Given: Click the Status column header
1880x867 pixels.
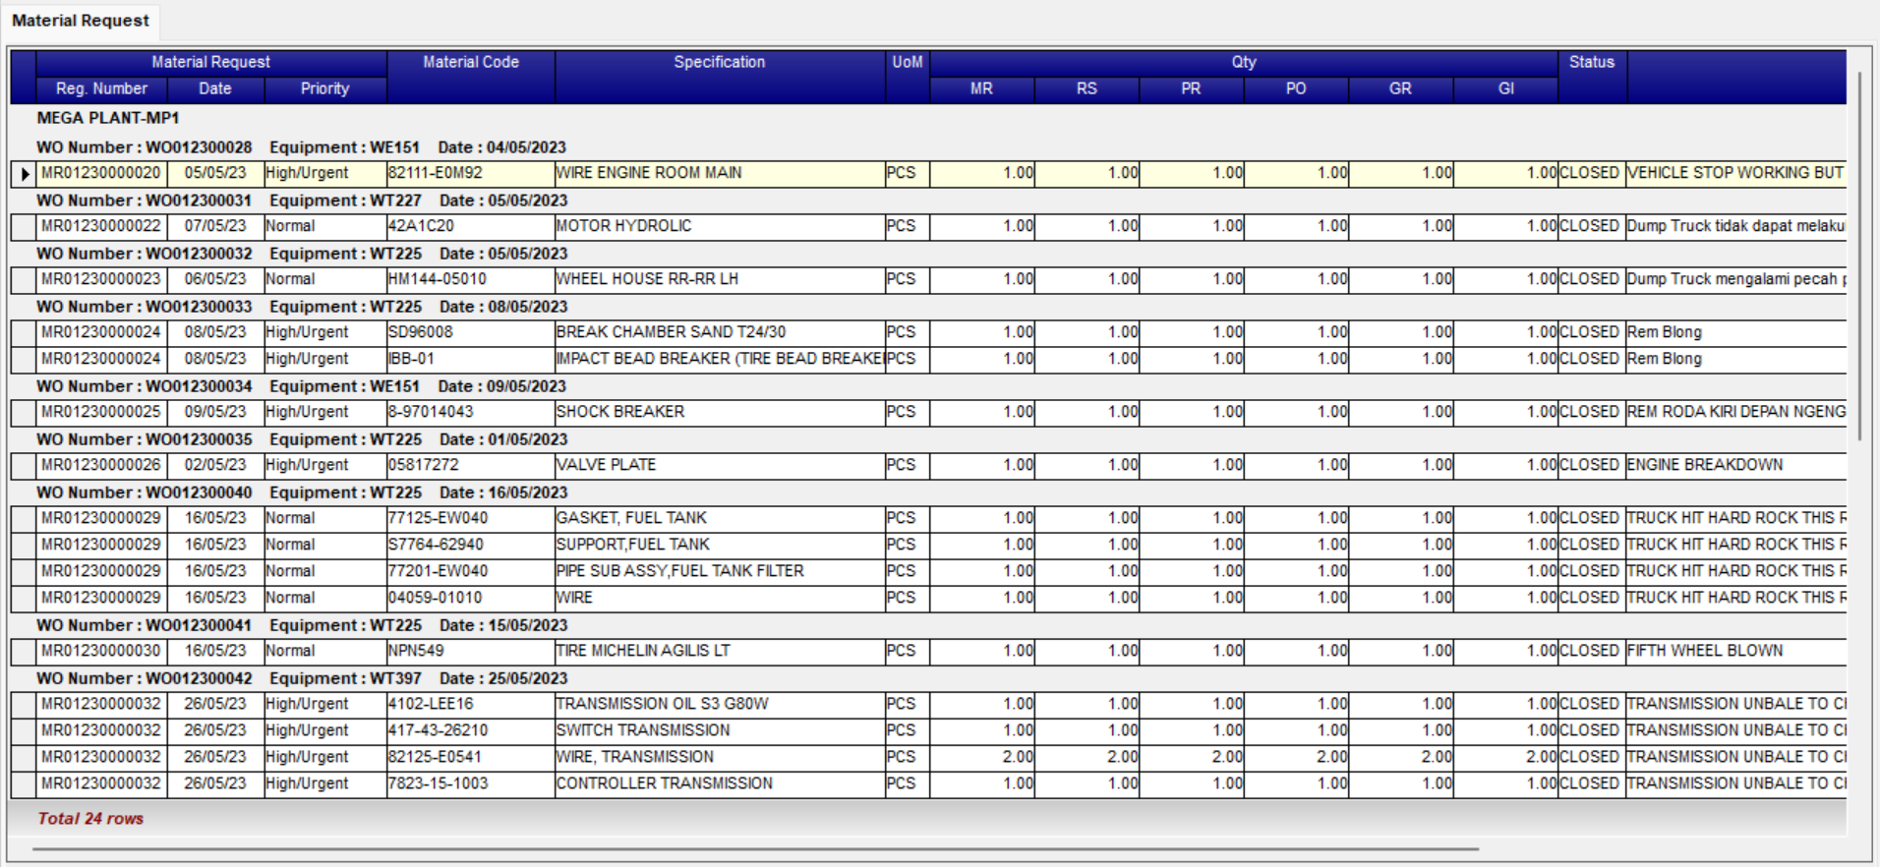Looking at the screenshot, I should 1591,63.
